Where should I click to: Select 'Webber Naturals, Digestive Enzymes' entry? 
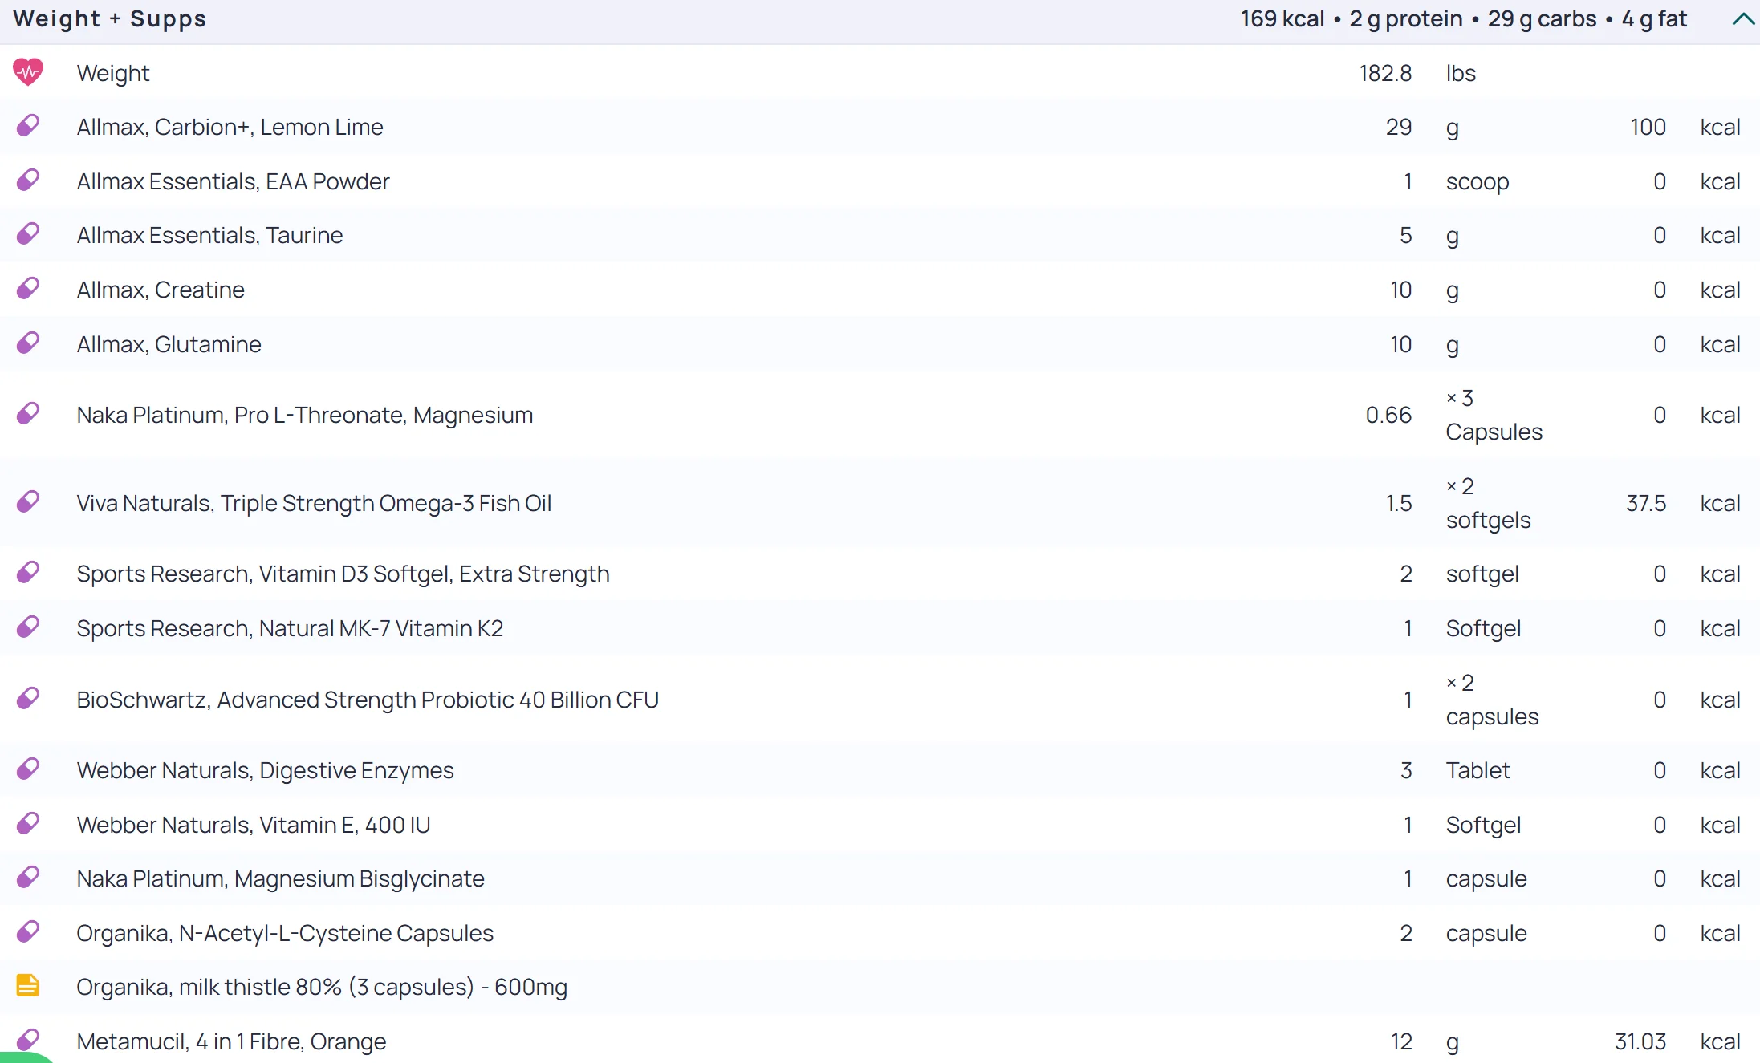pos(266,770)
